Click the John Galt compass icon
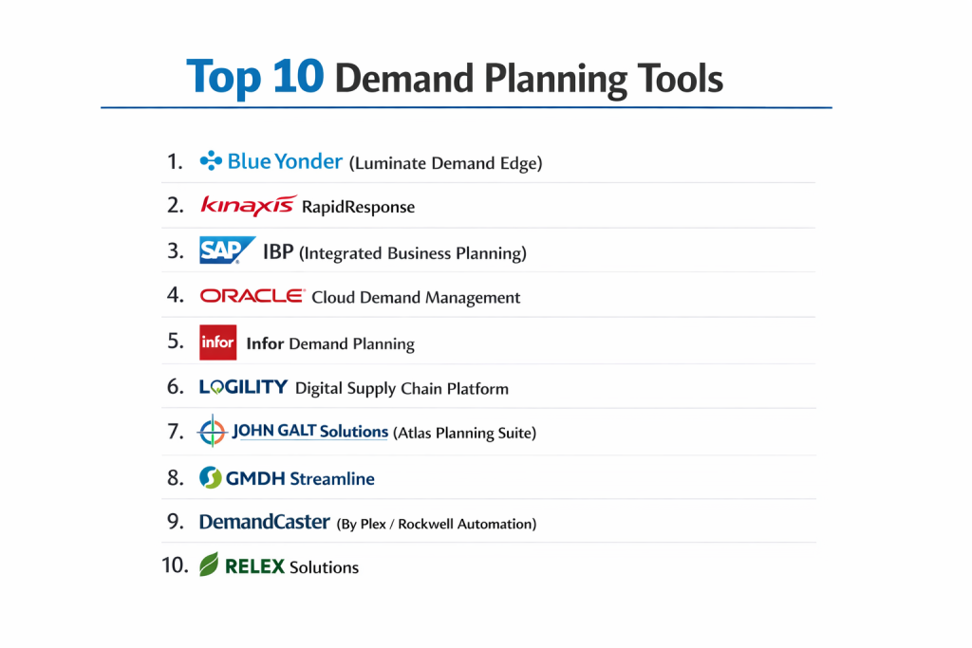 point(212,432)
